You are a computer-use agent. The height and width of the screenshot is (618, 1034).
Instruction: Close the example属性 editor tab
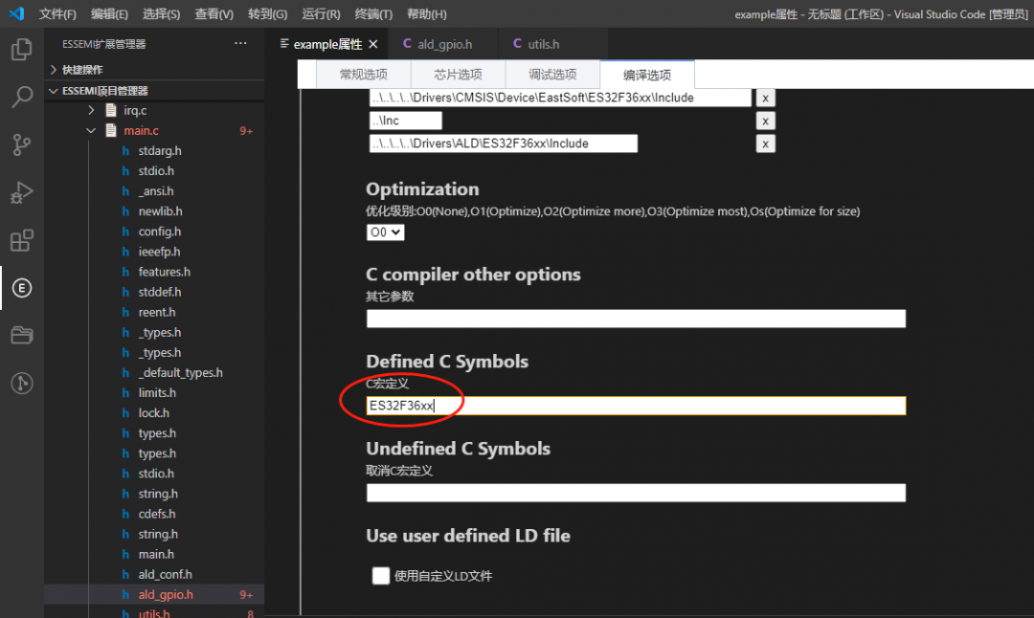(x=373, y=44)
